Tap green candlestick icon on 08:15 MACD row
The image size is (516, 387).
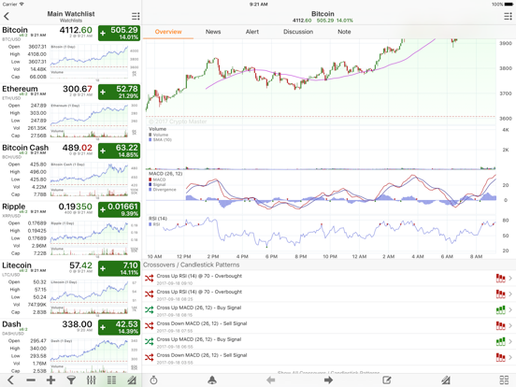[x=500, y=310]
